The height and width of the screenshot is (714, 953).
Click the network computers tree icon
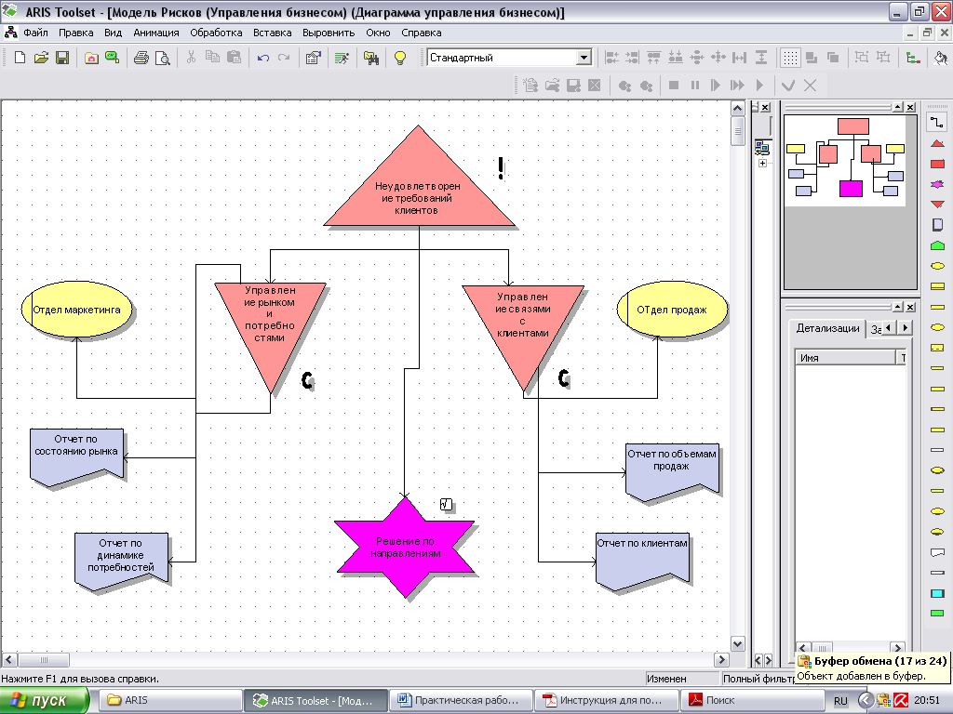[x=762, y=147]
